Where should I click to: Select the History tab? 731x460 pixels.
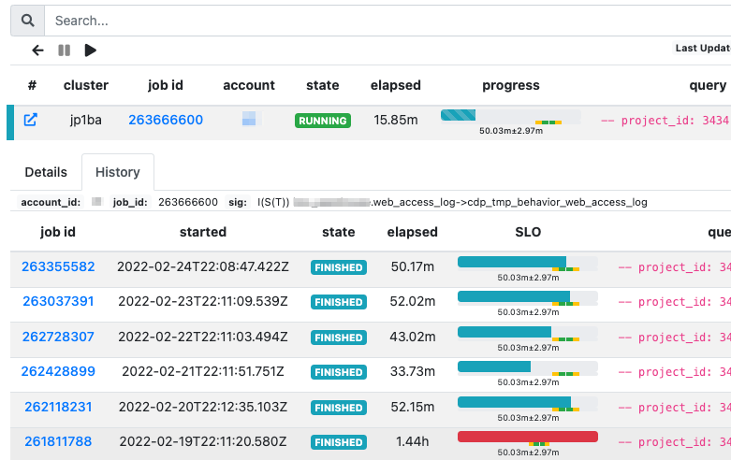(117, 172)
